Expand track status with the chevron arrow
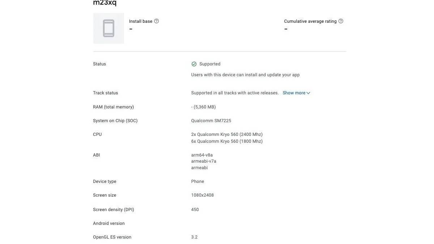 coord(309,93)
